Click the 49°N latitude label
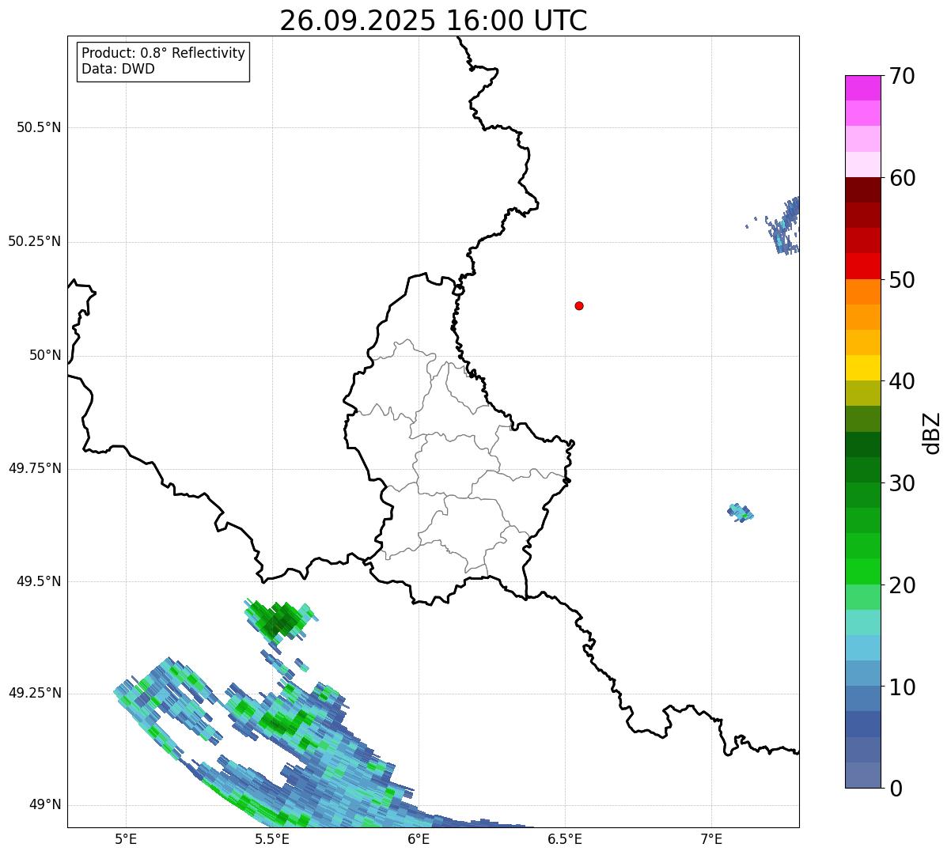 click(x=45, y=804)
